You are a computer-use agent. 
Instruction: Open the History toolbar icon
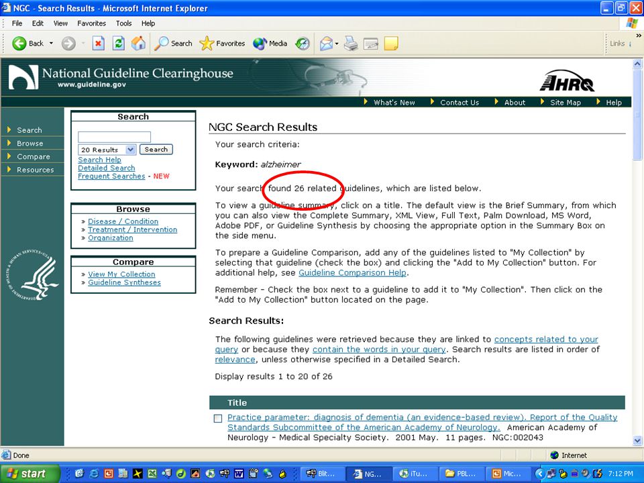click(x=303, y=43)
